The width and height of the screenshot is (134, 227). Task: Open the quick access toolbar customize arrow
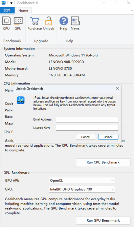(x=12, y=3)
